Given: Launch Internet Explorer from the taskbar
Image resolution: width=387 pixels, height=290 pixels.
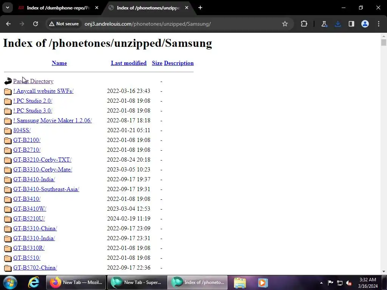Looking at the screenshot, I should [x=33, y=282].
